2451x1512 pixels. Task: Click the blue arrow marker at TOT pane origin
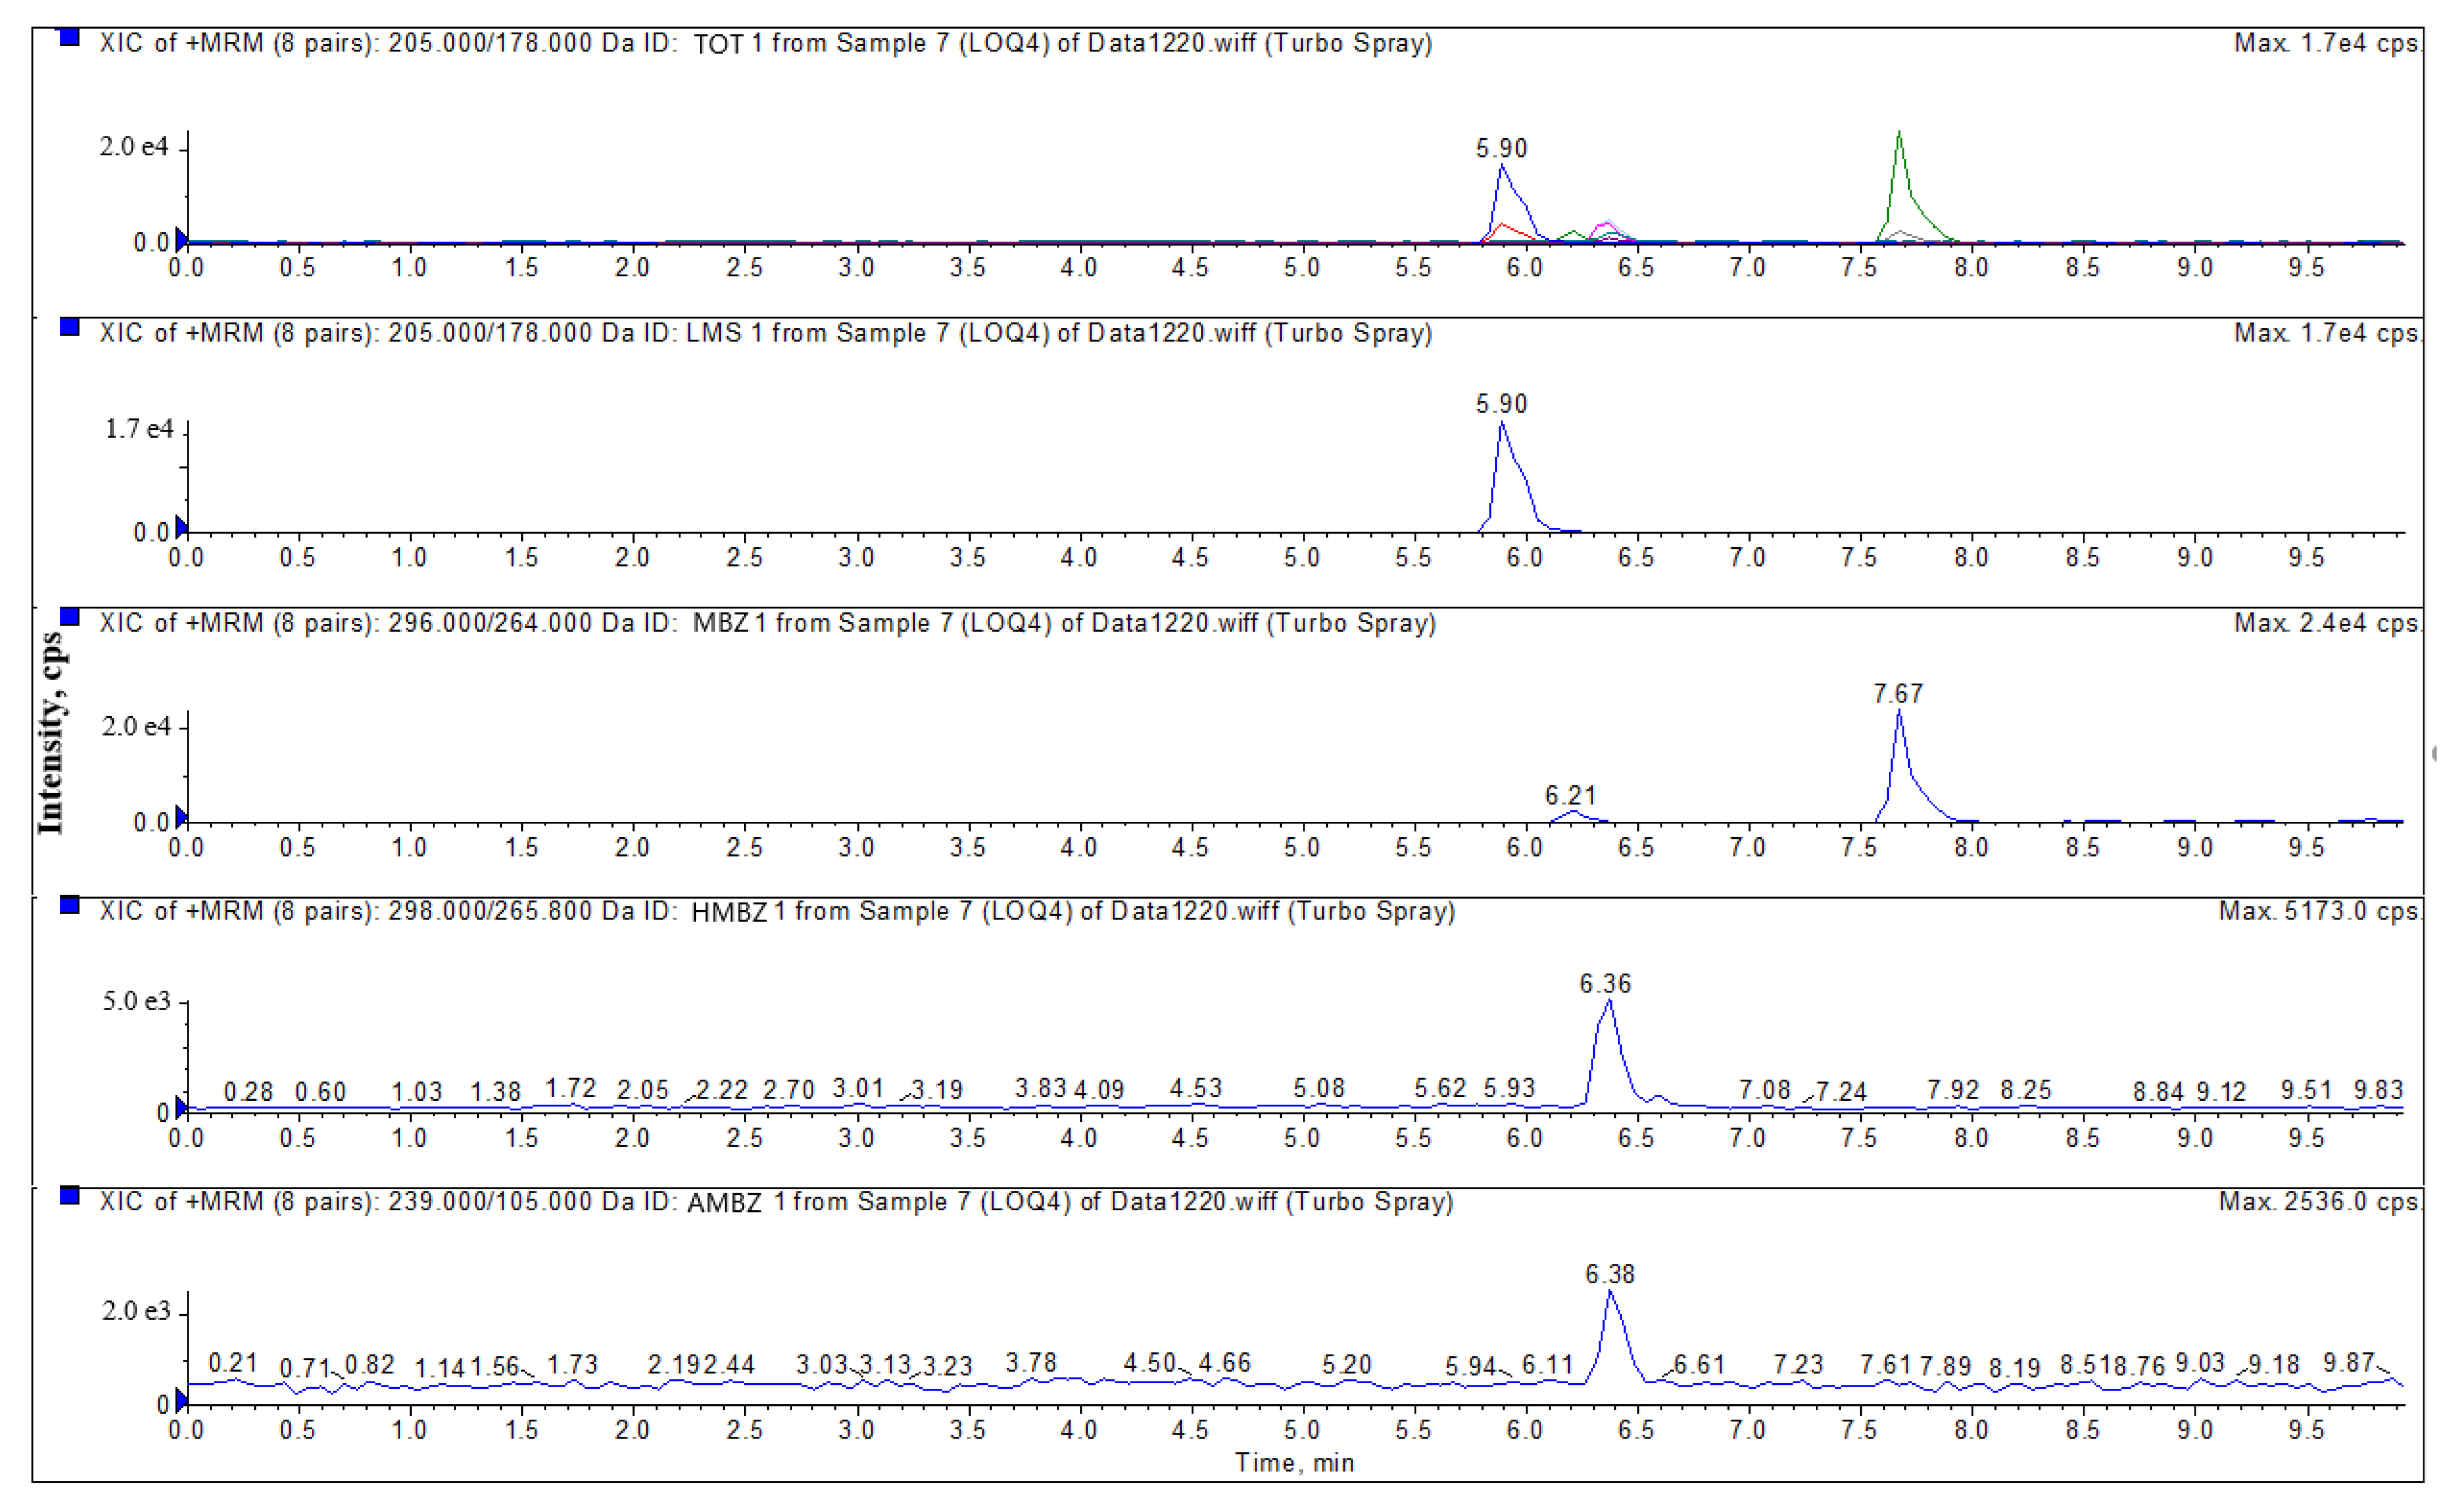coord(181,238)
